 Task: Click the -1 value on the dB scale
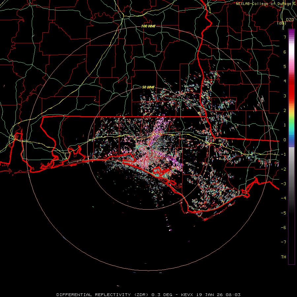(x=283, y=154)
